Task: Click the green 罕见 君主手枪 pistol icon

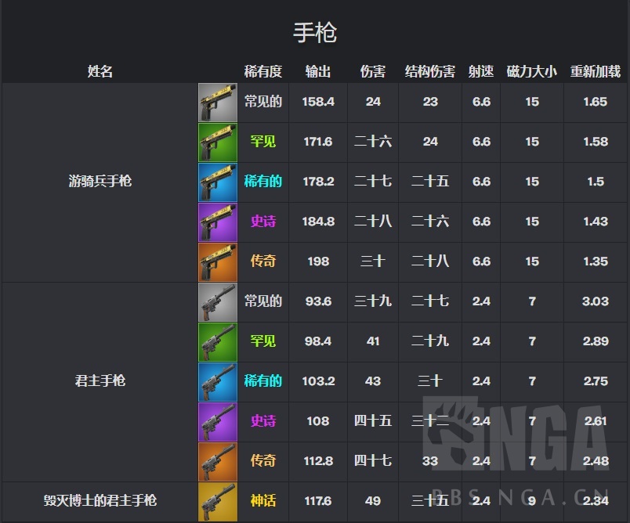Action: 218,342
